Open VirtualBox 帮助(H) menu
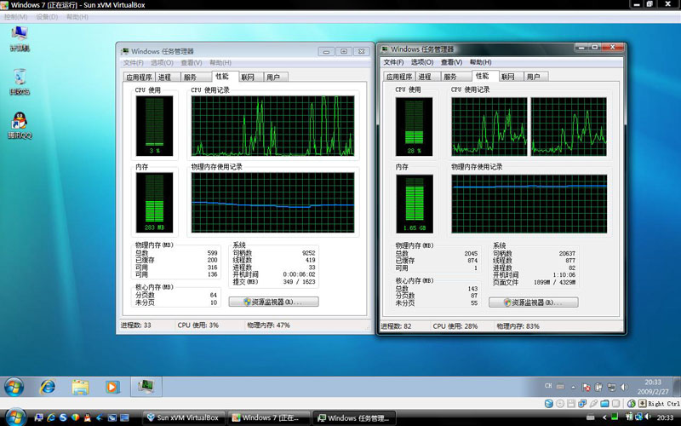The image size is (681, 426). (x=77, y=17)
